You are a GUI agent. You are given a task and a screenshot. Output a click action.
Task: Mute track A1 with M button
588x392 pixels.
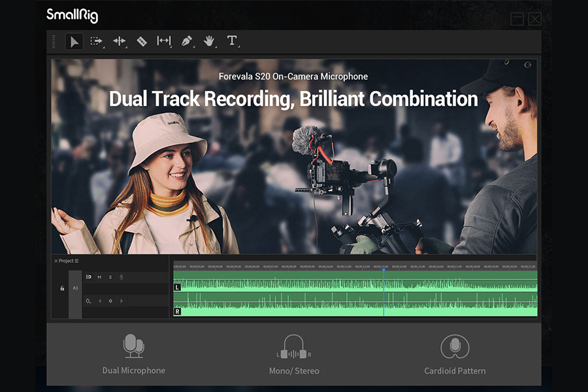coord(99,277)
